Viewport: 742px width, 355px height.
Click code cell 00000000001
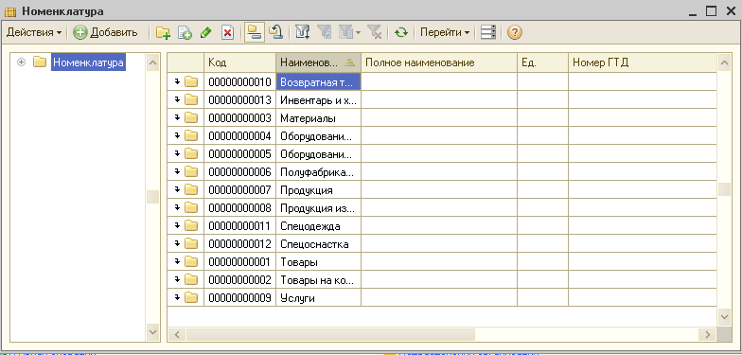click(240, 261)
